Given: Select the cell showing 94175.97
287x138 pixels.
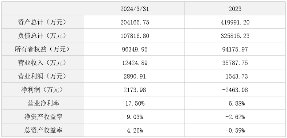Looking at the screenshot, I should pos(235,49).
